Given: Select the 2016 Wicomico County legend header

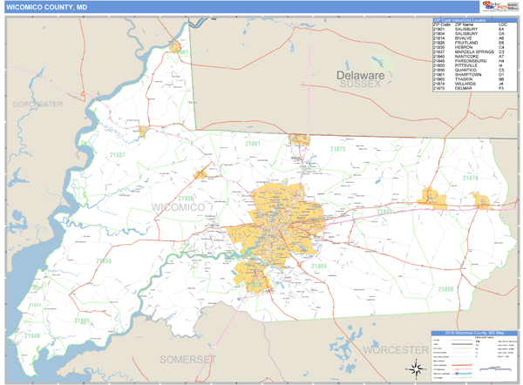Looking at the screenshot, I should click(x=474, y=332).
